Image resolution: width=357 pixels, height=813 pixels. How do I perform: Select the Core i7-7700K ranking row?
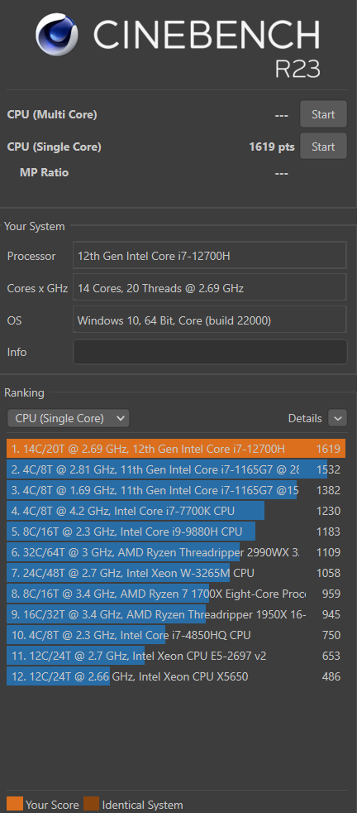[x=176, y=511]
